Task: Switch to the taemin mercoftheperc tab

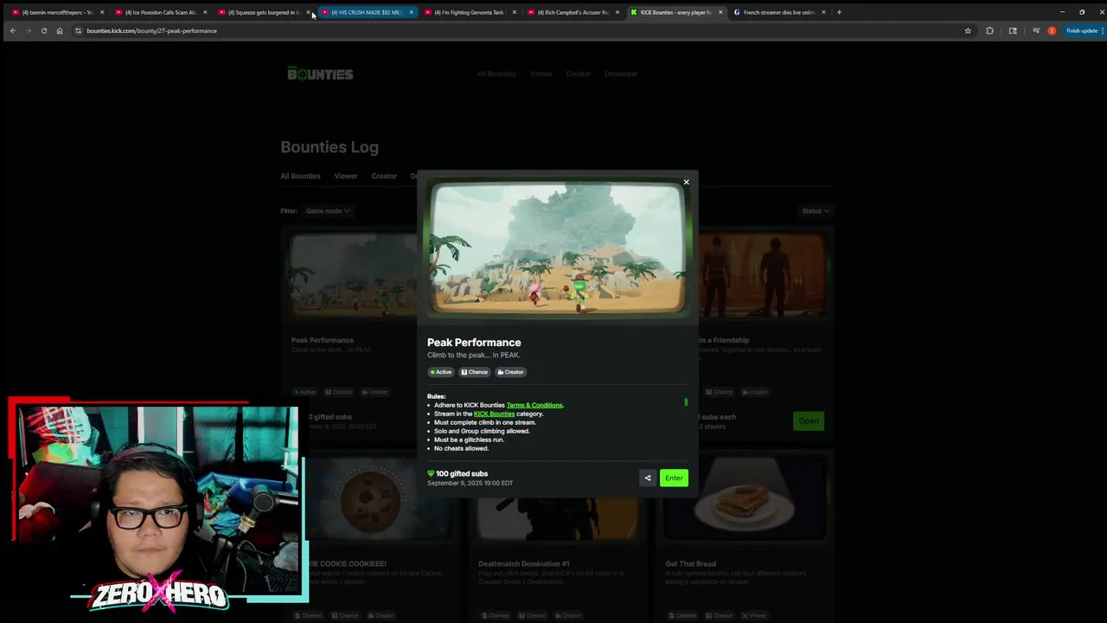Action: point(57,12)
